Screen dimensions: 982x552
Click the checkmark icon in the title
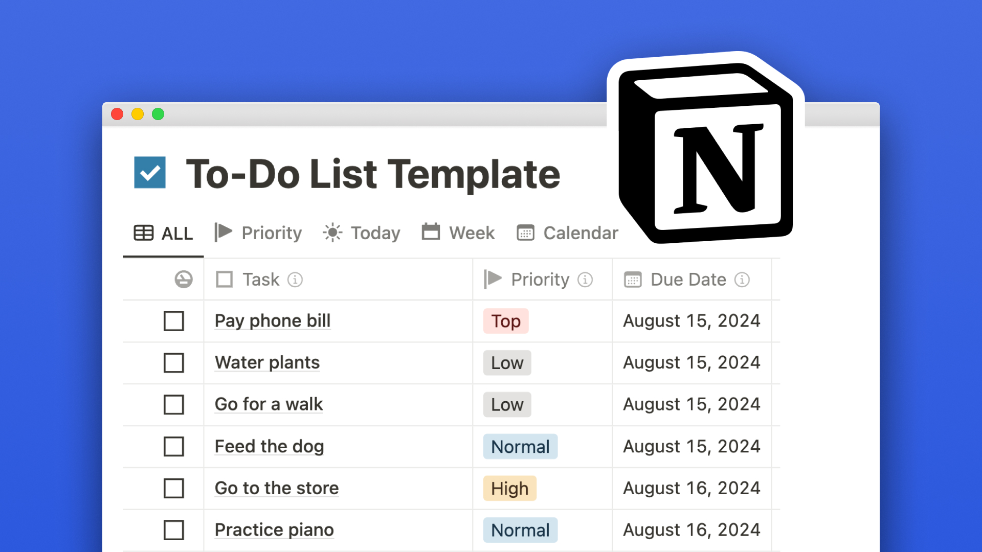(150, 173)
